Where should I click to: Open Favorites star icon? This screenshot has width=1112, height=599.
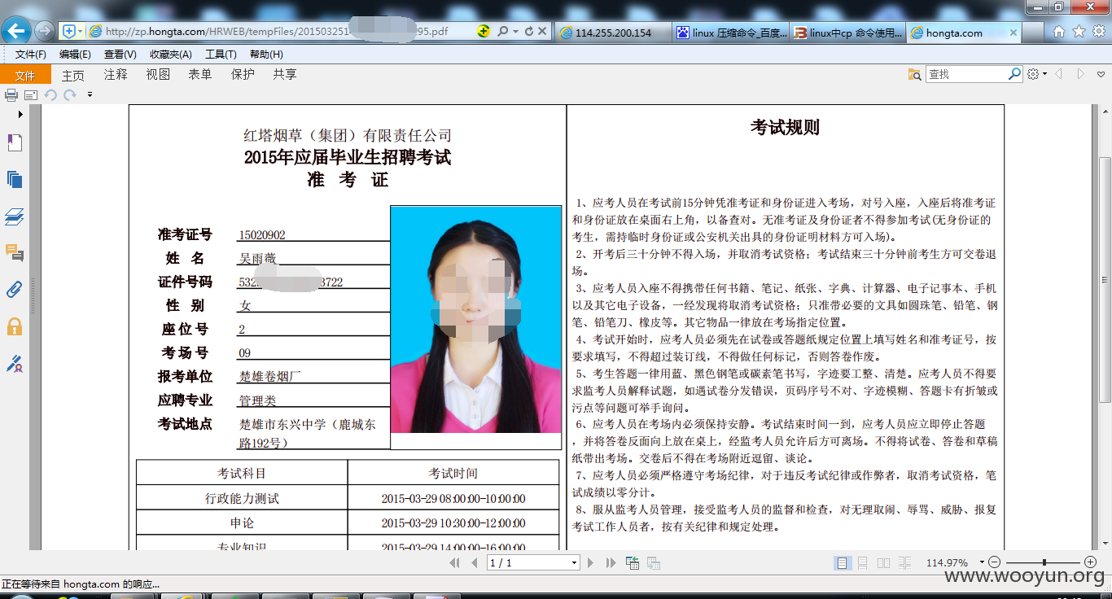pos(1079,32)
